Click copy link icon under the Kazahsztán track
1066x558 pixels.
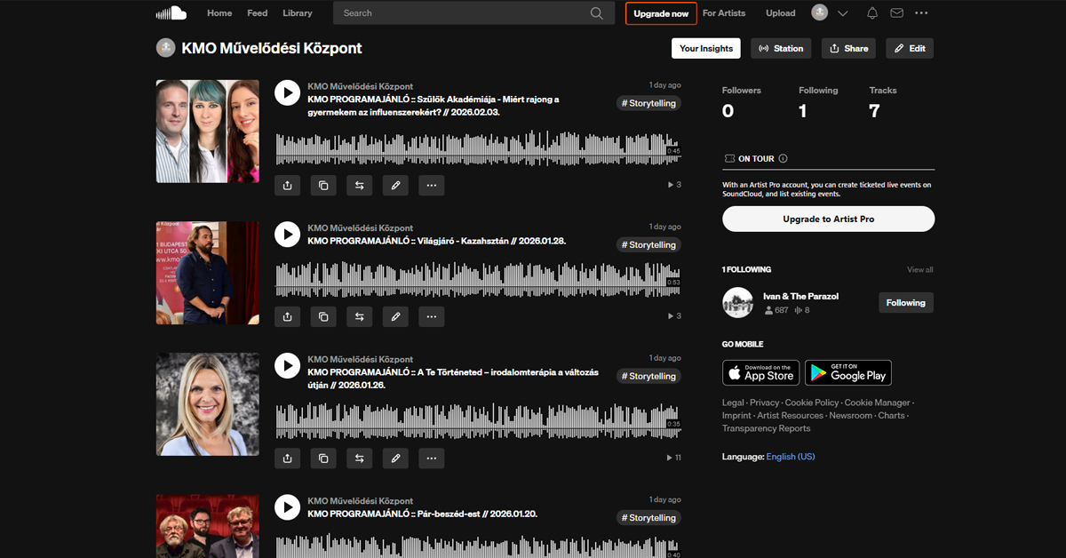click(323, 316)
